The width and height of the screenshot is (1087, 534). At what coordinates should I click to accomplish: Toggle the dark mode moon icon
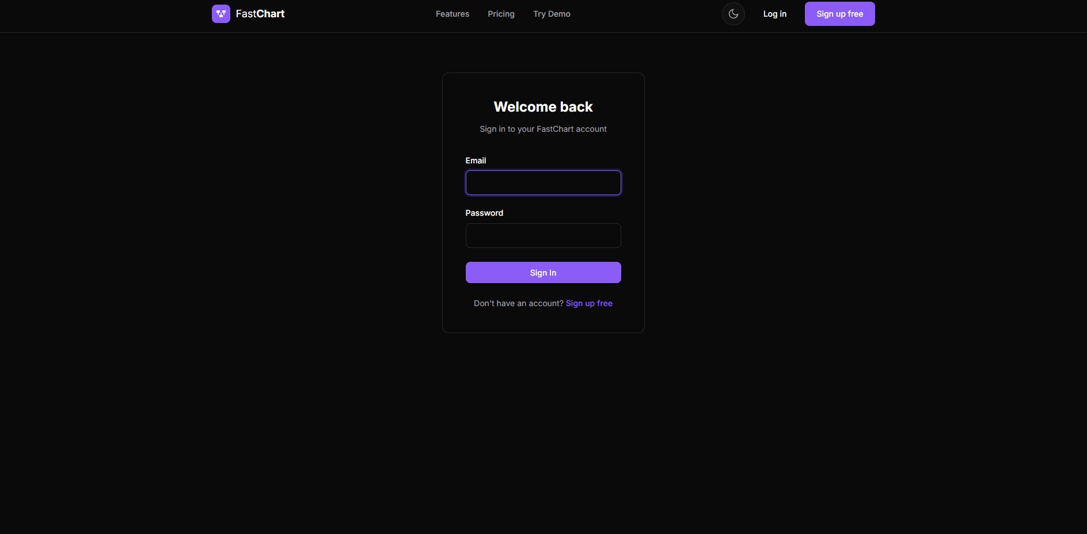733,14
